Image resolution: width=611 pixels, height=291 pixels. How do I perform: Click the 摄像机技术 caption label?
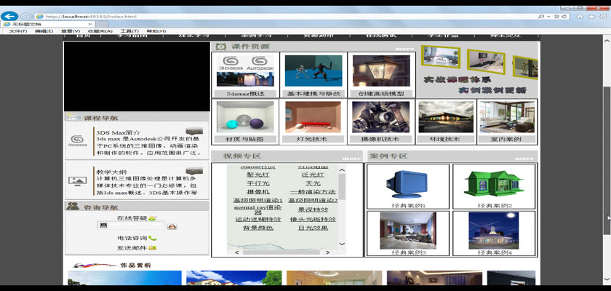pos(381,139)
